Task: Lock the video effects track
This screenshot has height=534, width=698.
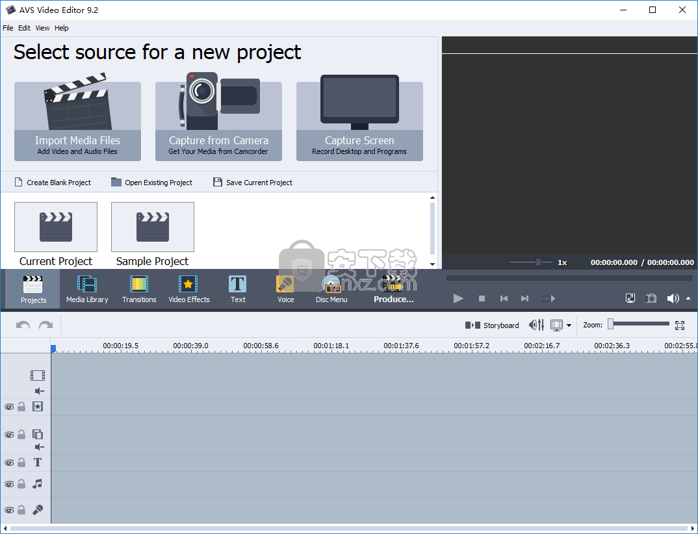Action: [21, 407]
